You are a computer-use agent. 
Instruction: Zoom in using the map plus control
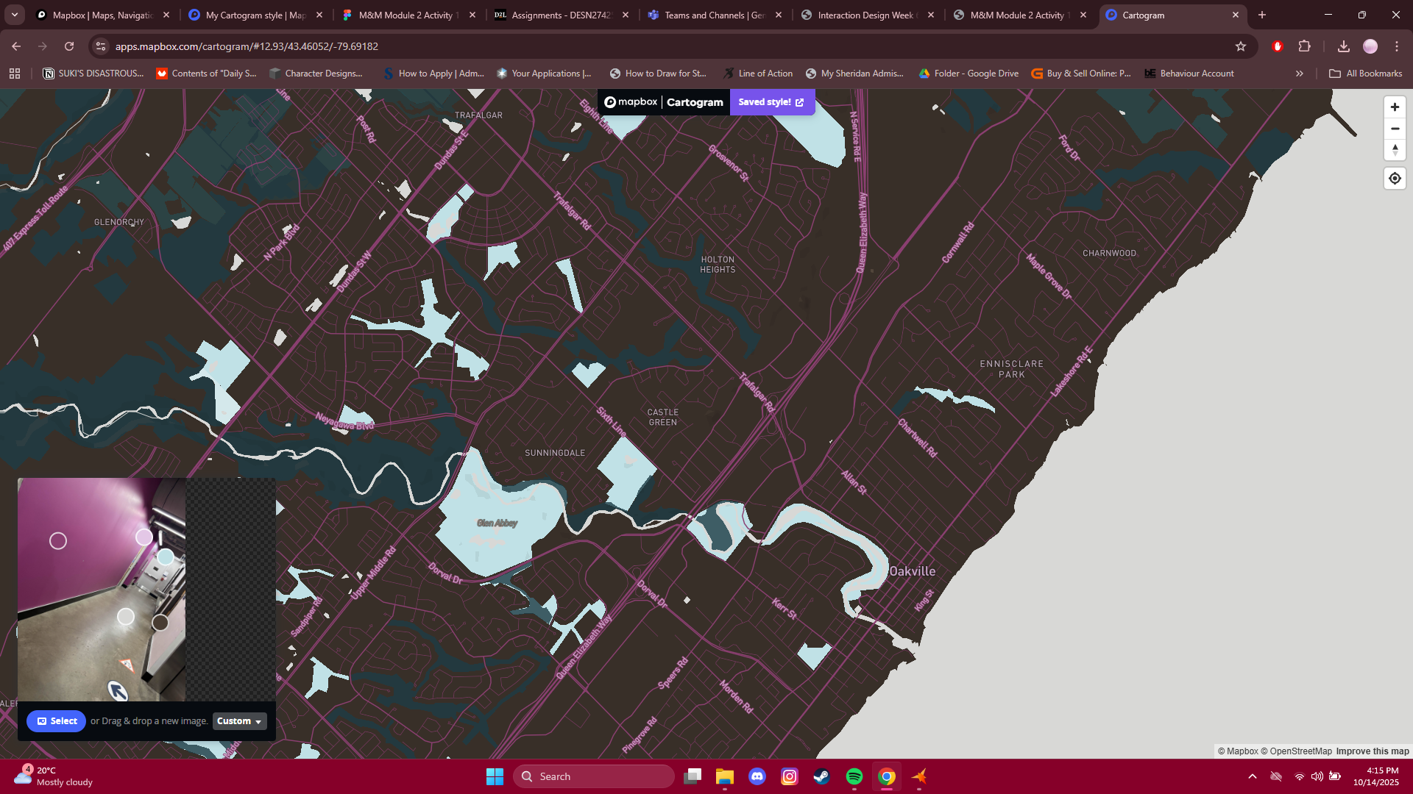[1395, 107]
